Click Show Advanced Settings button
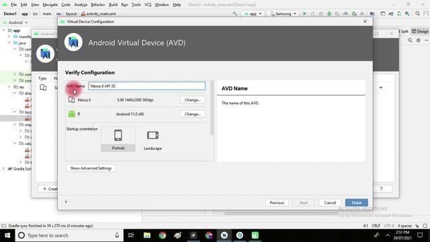Screen dimensions: 430x242 click(91, 168)
